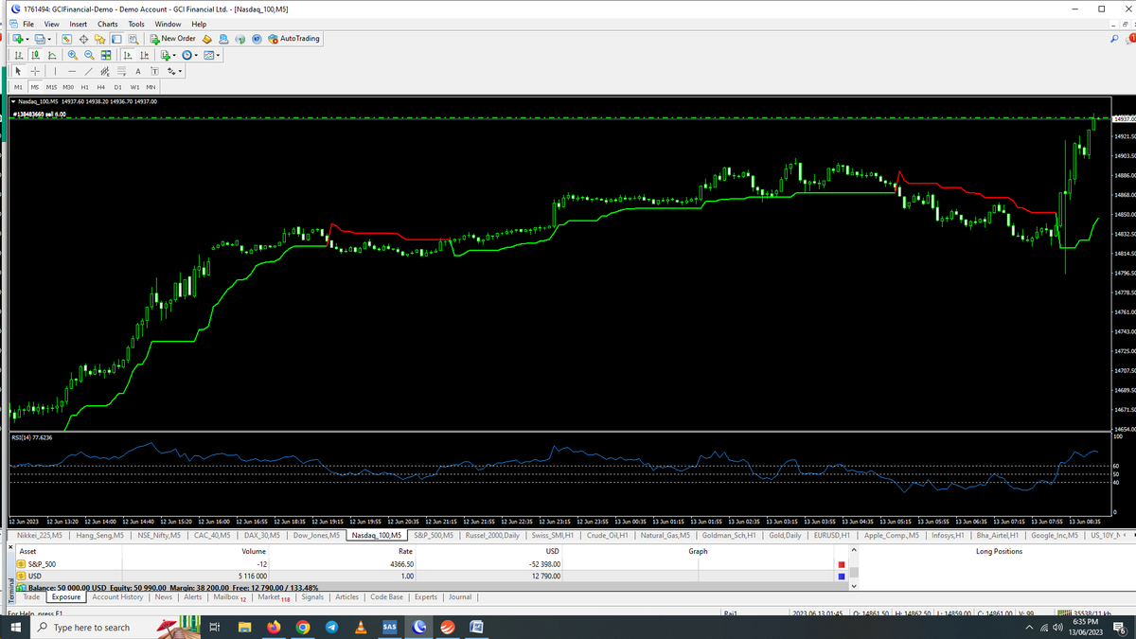Image resolution: width=1136 pixels, height=639 pixels.
Task: Select the Cursor arrow tool
Action: click(x=18, y=71)
